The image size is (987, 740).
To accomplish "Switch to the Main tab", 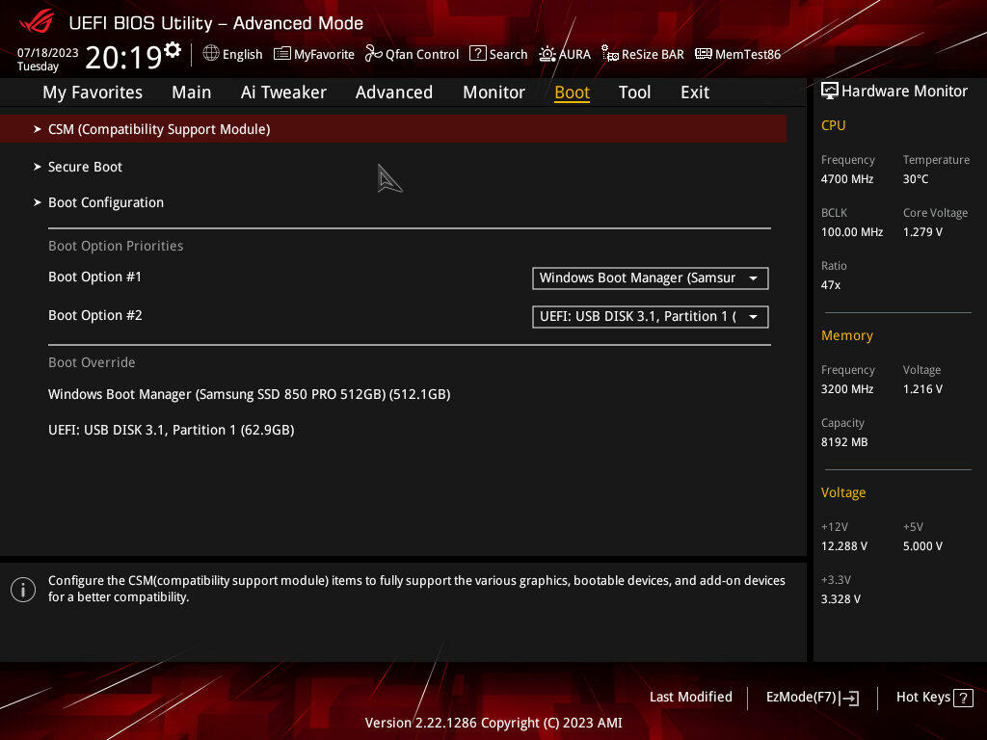I will [192, 92].
